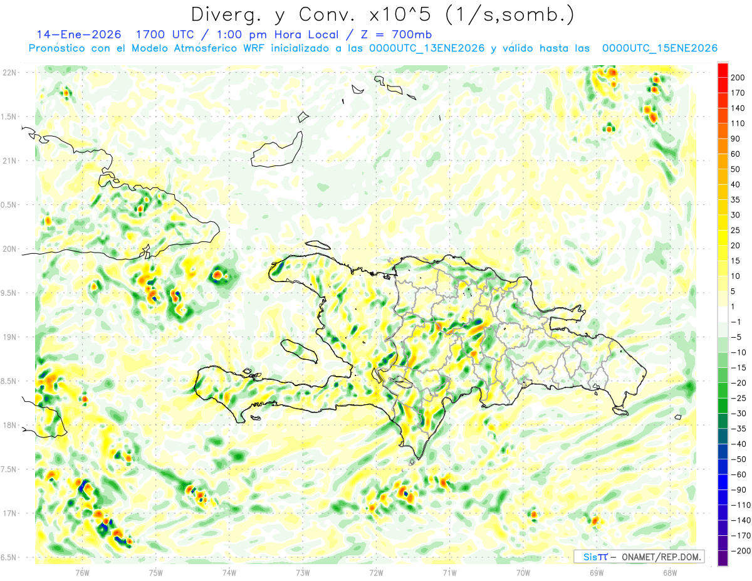Click legend value "-90"

click(x=739, y=490)
